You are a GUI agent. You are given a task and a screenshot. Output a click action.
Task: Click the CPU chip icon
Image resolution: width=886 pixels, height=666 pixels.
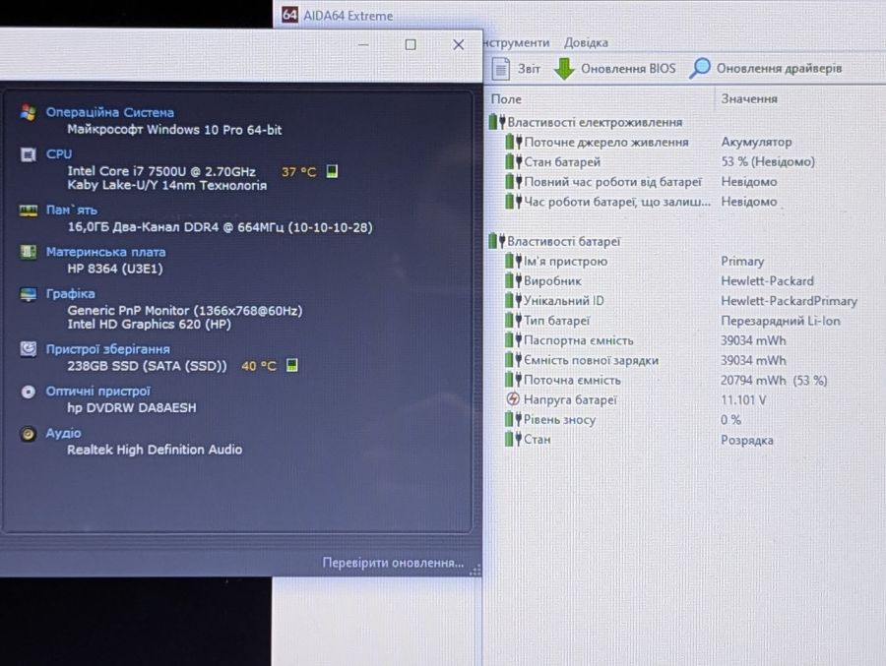[x=28, y=154]
